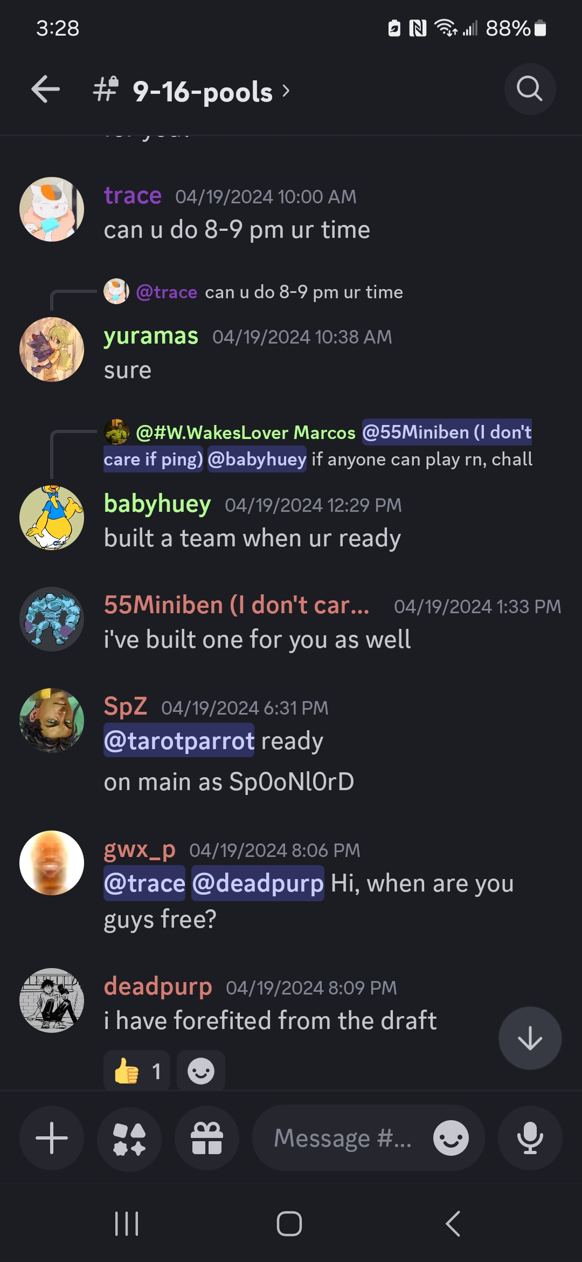Expand the 9-16-pools channel details chevron
This screenshot has height=1262, width=582.
click(286, 91)
